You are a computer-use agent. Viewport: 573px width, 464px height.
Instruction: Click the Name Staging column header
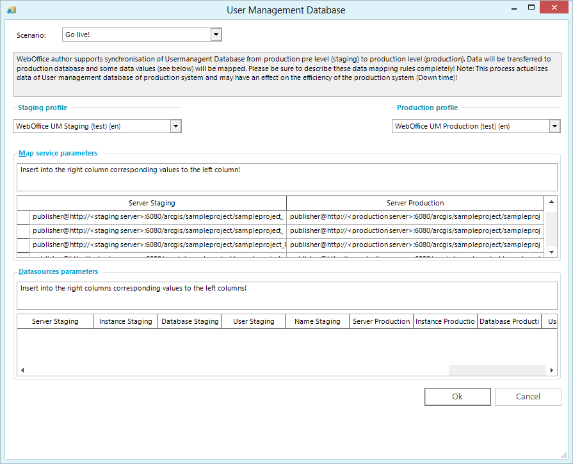point(316,321)
